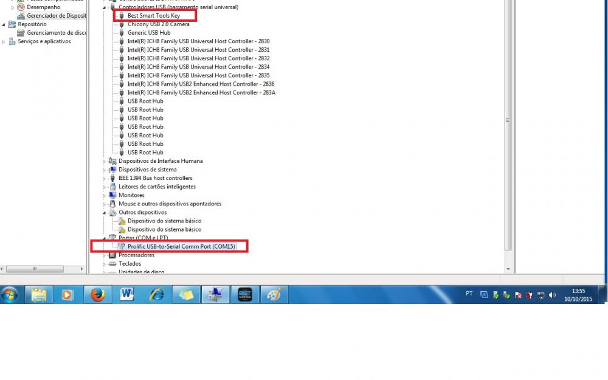608x380 pixels.
Task: Open Gerenciador de Dispositivos in left tree
Action: pos(56,16)
